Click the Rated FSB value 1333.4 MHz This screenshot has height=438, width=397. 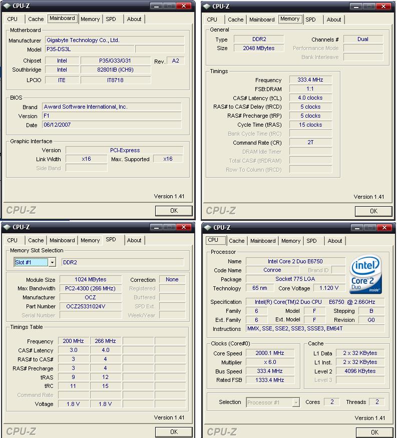coord(270,380)
